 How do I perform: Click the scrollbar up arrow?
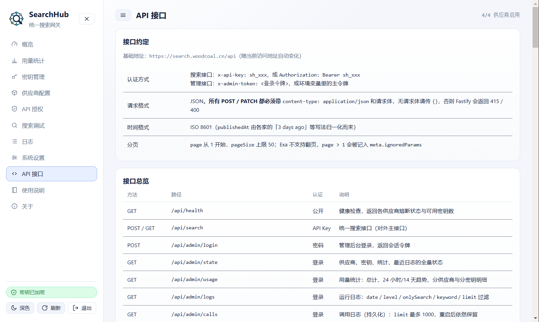(x=536, y=4)
